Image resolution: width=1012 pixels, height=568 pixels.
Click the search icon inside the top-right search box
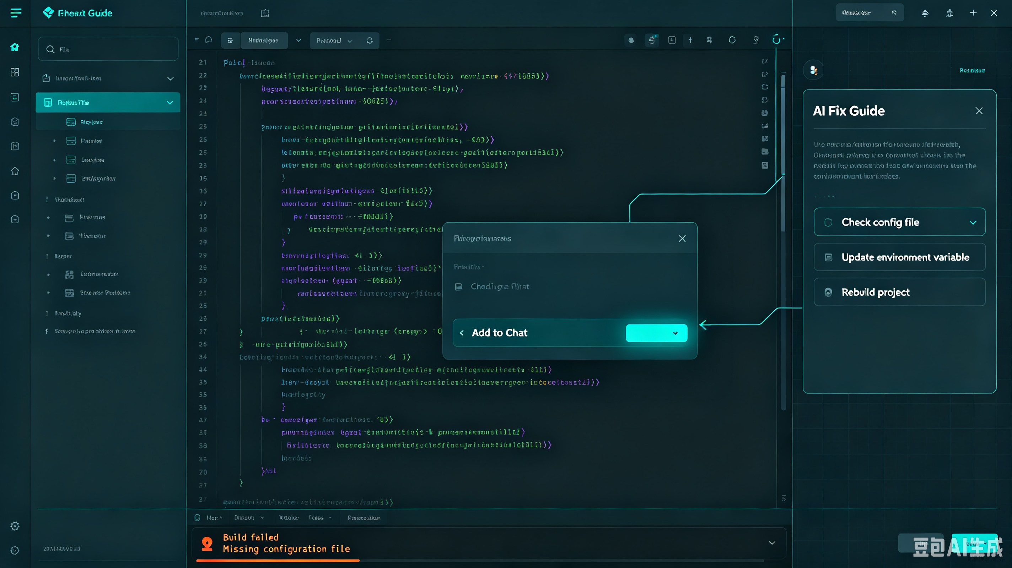pyautogui.click(x=894, y=12)
